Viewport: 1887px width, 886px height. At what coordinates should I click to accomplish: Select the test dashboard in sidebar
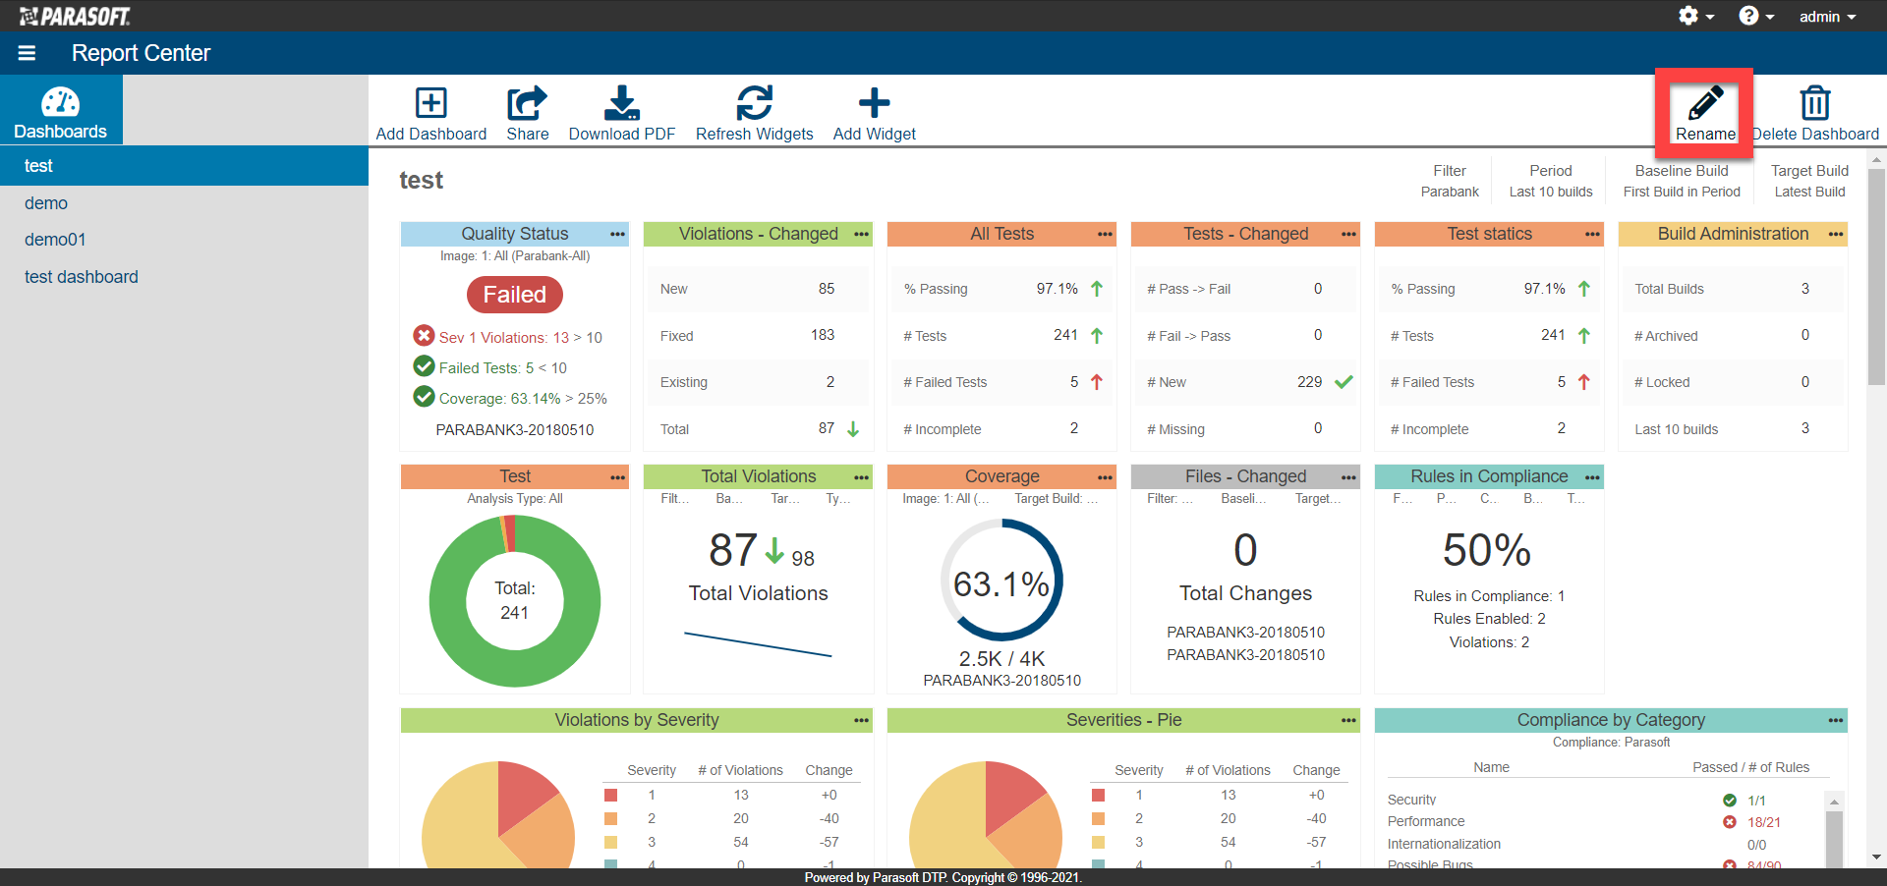(184, 166)
